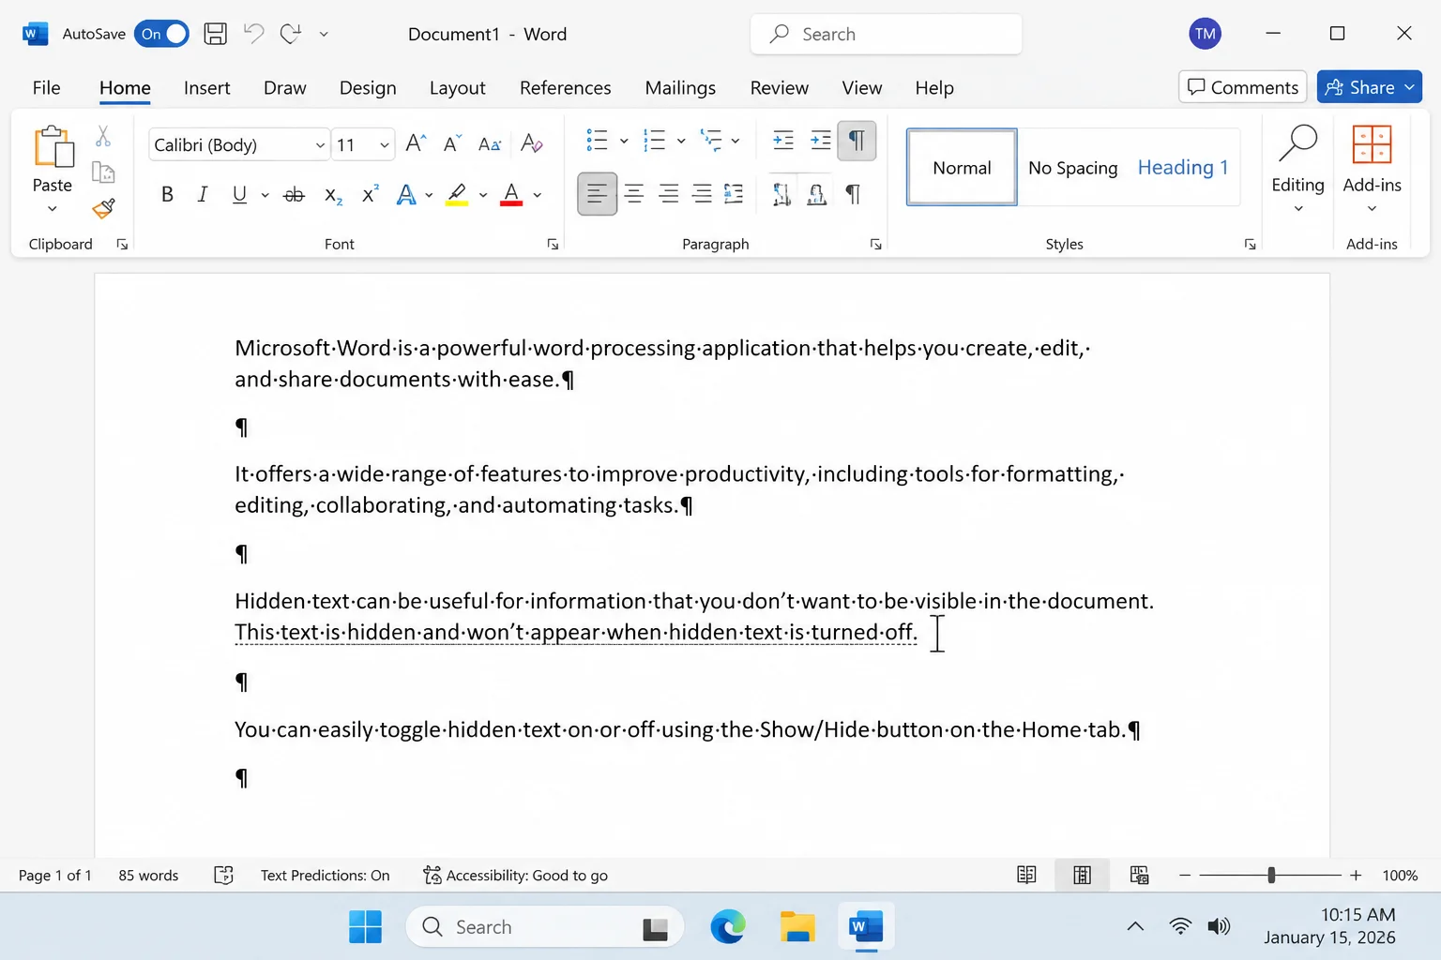Copy selection using Copy icon
This screenshot has width=1441, height=960.
coord(103,172)
